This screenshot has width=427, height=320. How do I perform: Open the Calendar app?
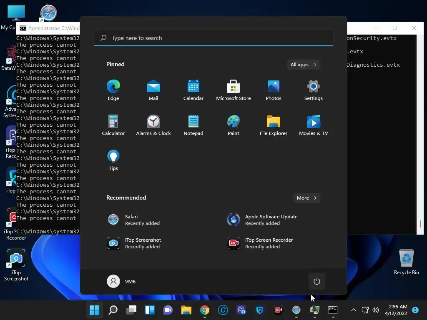click(193, 90)
